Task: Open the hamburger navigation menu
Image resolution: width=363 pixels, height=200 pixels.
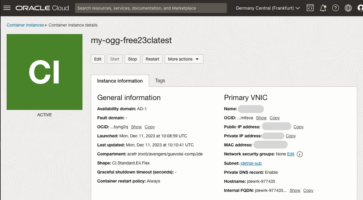Action: coord(7,8)
